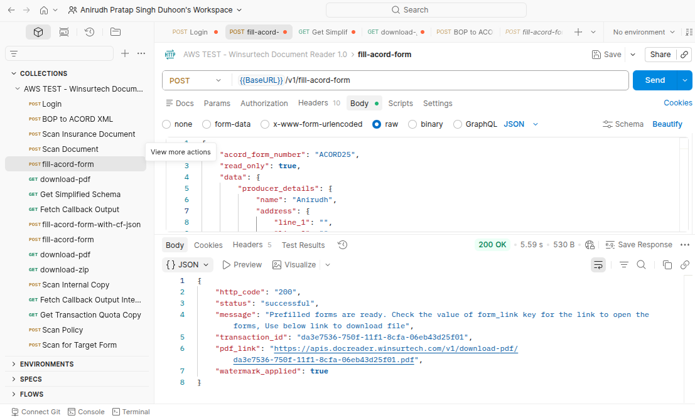This screenshot has width=695, height=418.
Task: Add a new request tab with plus
Action: click(x=578, y=32)
